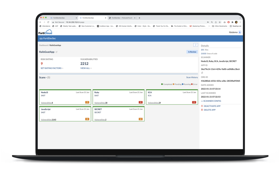This screenshot has height=177, width=280.
Task: Open the Reading List dropdown
Action: pos(237,26)
